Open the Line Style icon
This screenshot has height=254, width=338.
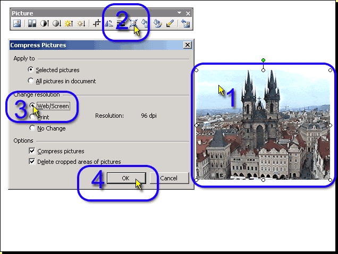[x=121, y=24]
